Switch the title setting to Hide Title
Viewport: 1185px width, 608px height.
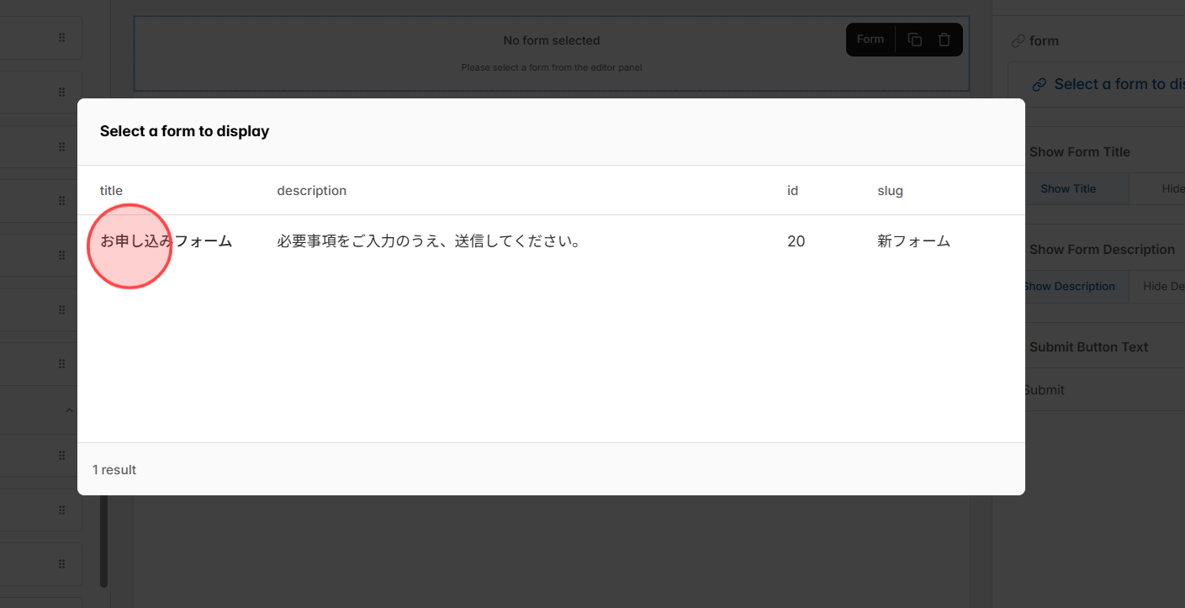tap(1172, 188)
